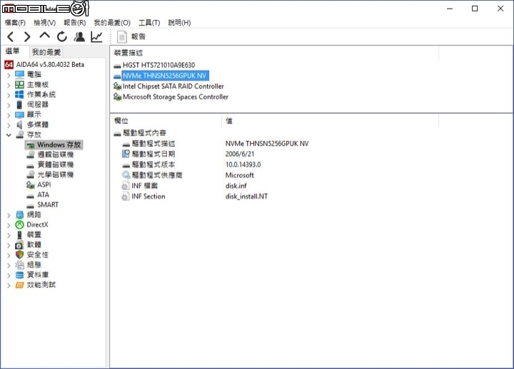
Task: Select the ATA tree item
Action: (x=44, y=194)
